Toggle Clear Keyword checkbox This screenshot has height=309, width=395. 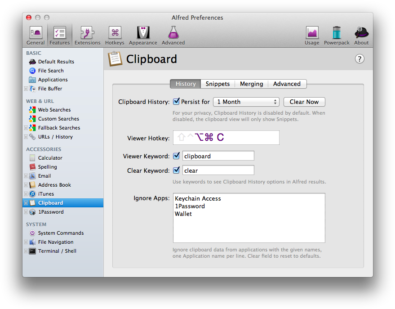coord(176,170)
